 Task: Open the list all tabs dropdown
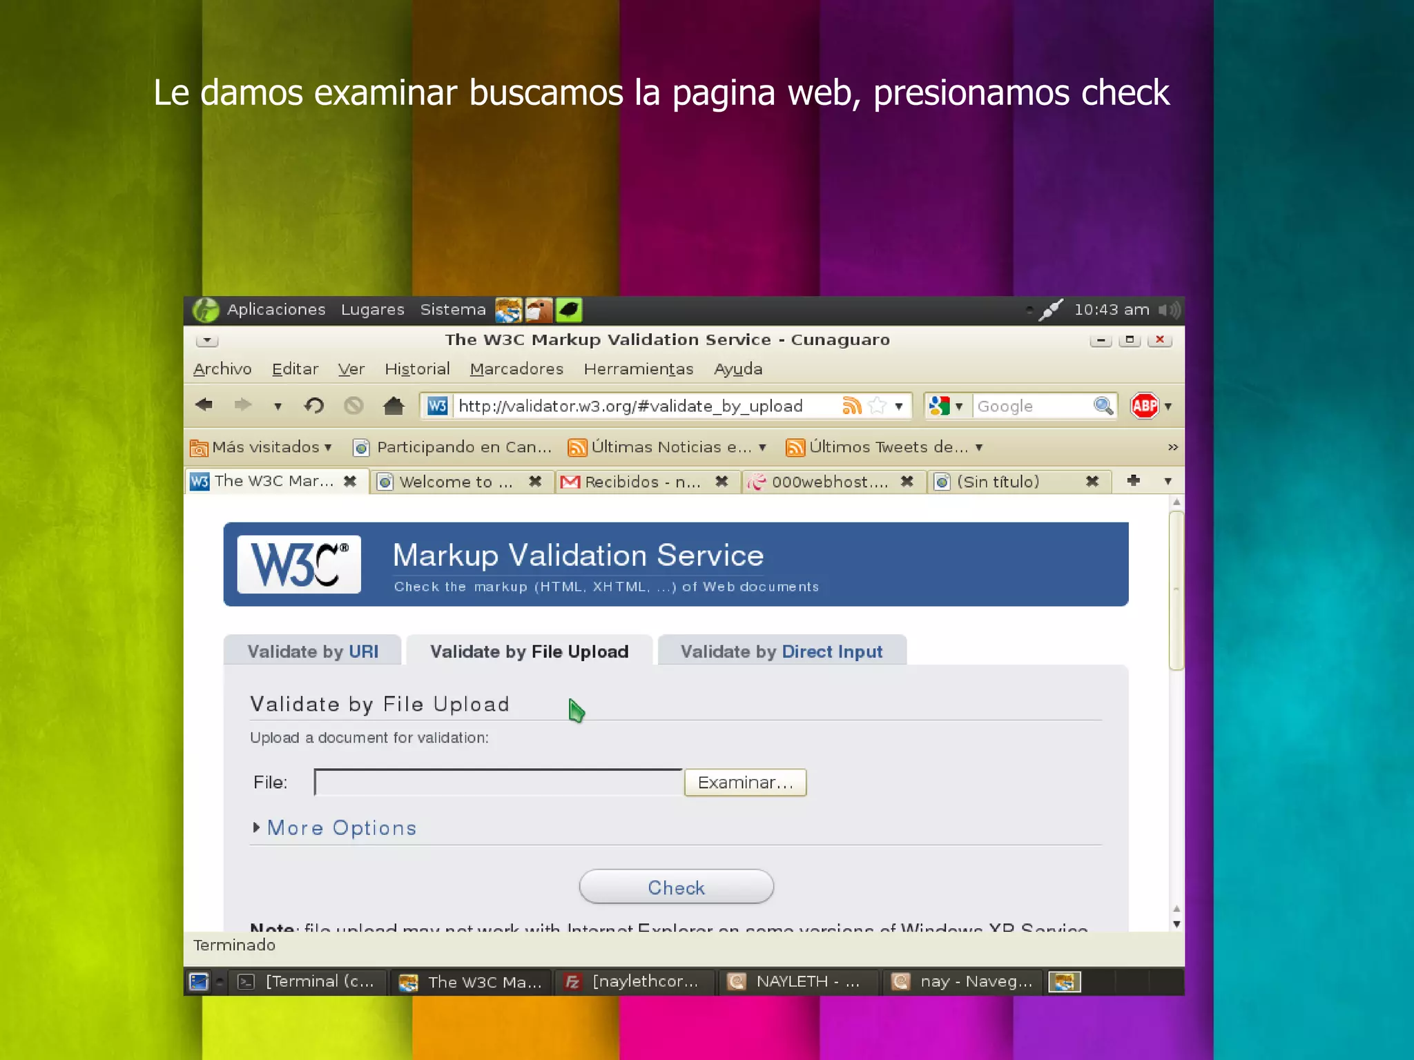[1168, 481]
